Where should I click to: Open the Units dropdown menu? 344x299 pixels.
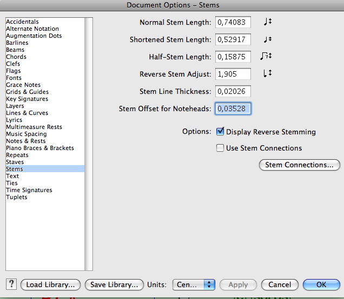click(x=194, y=284)
